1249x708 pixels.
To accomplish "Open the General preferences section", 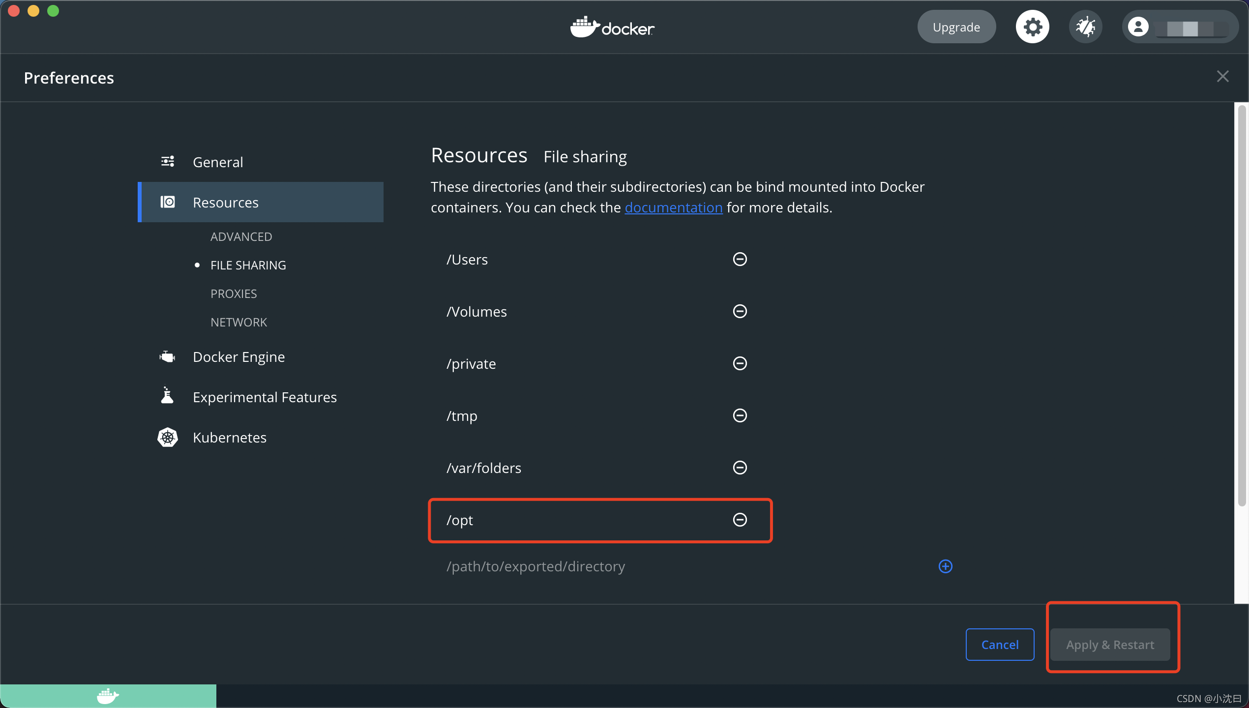I will click(218, 162).
